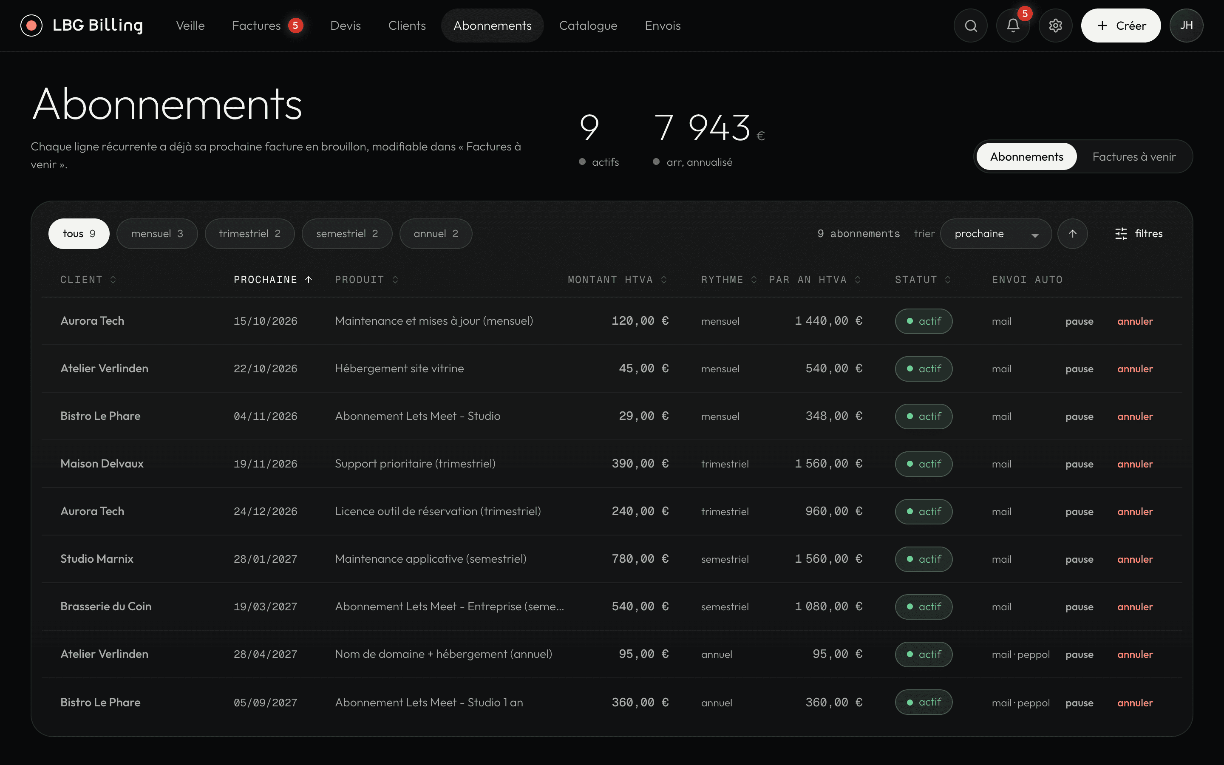Filter by semestriel chip

347,233
